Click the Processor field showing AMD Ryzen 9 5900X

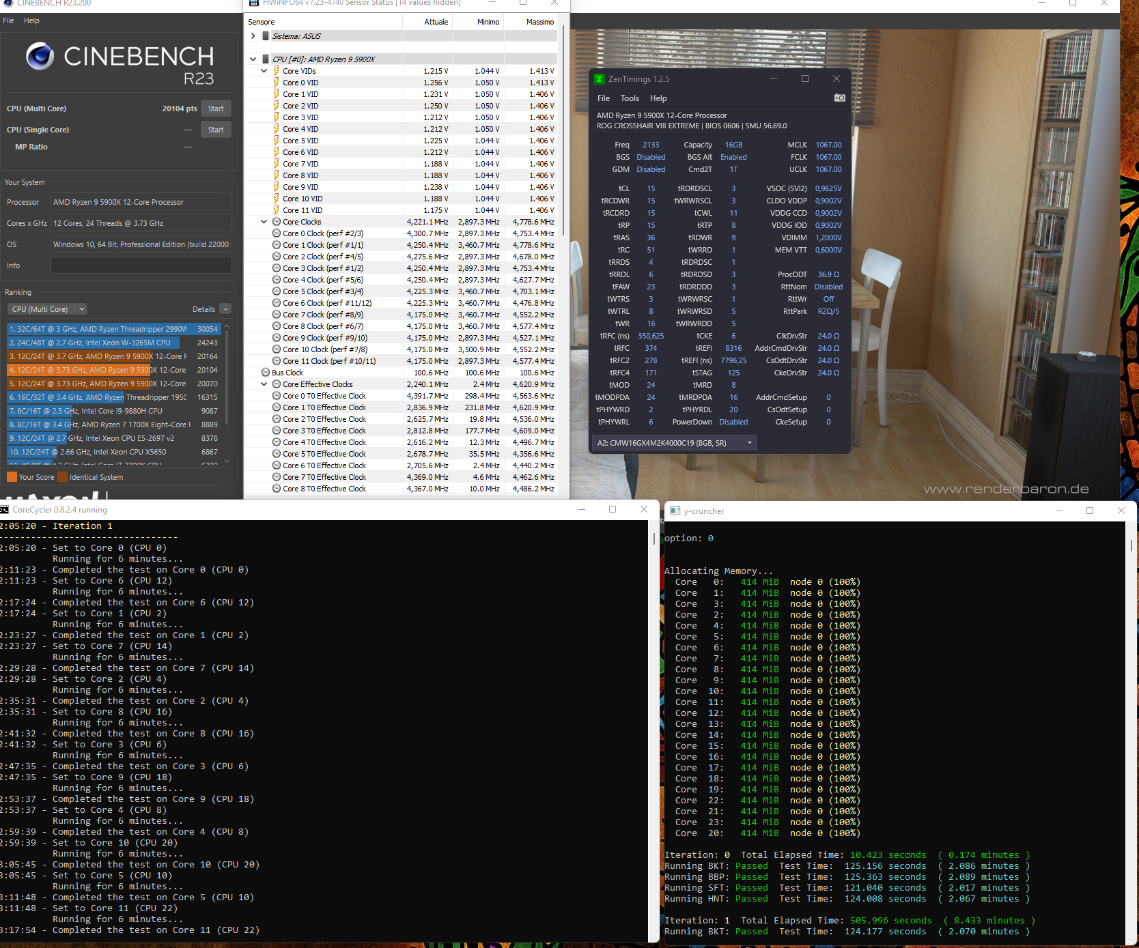(x=141, y=202)
